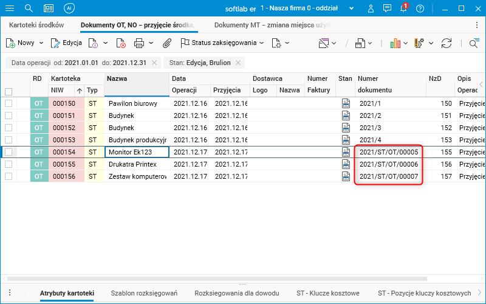Click the list search magnifier icon
The image size is (486, 304).
pyautogui.click(x=474, y=43)
